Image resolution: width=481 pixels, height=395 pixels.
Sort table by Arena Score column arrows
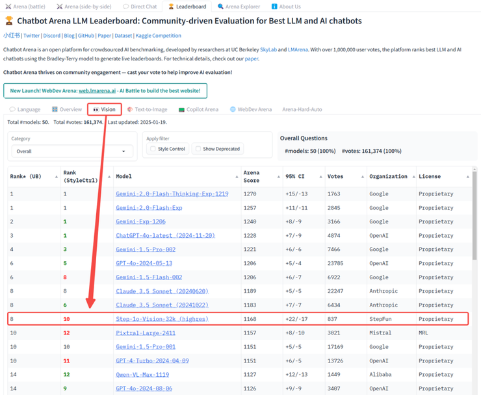click(278, 177)
